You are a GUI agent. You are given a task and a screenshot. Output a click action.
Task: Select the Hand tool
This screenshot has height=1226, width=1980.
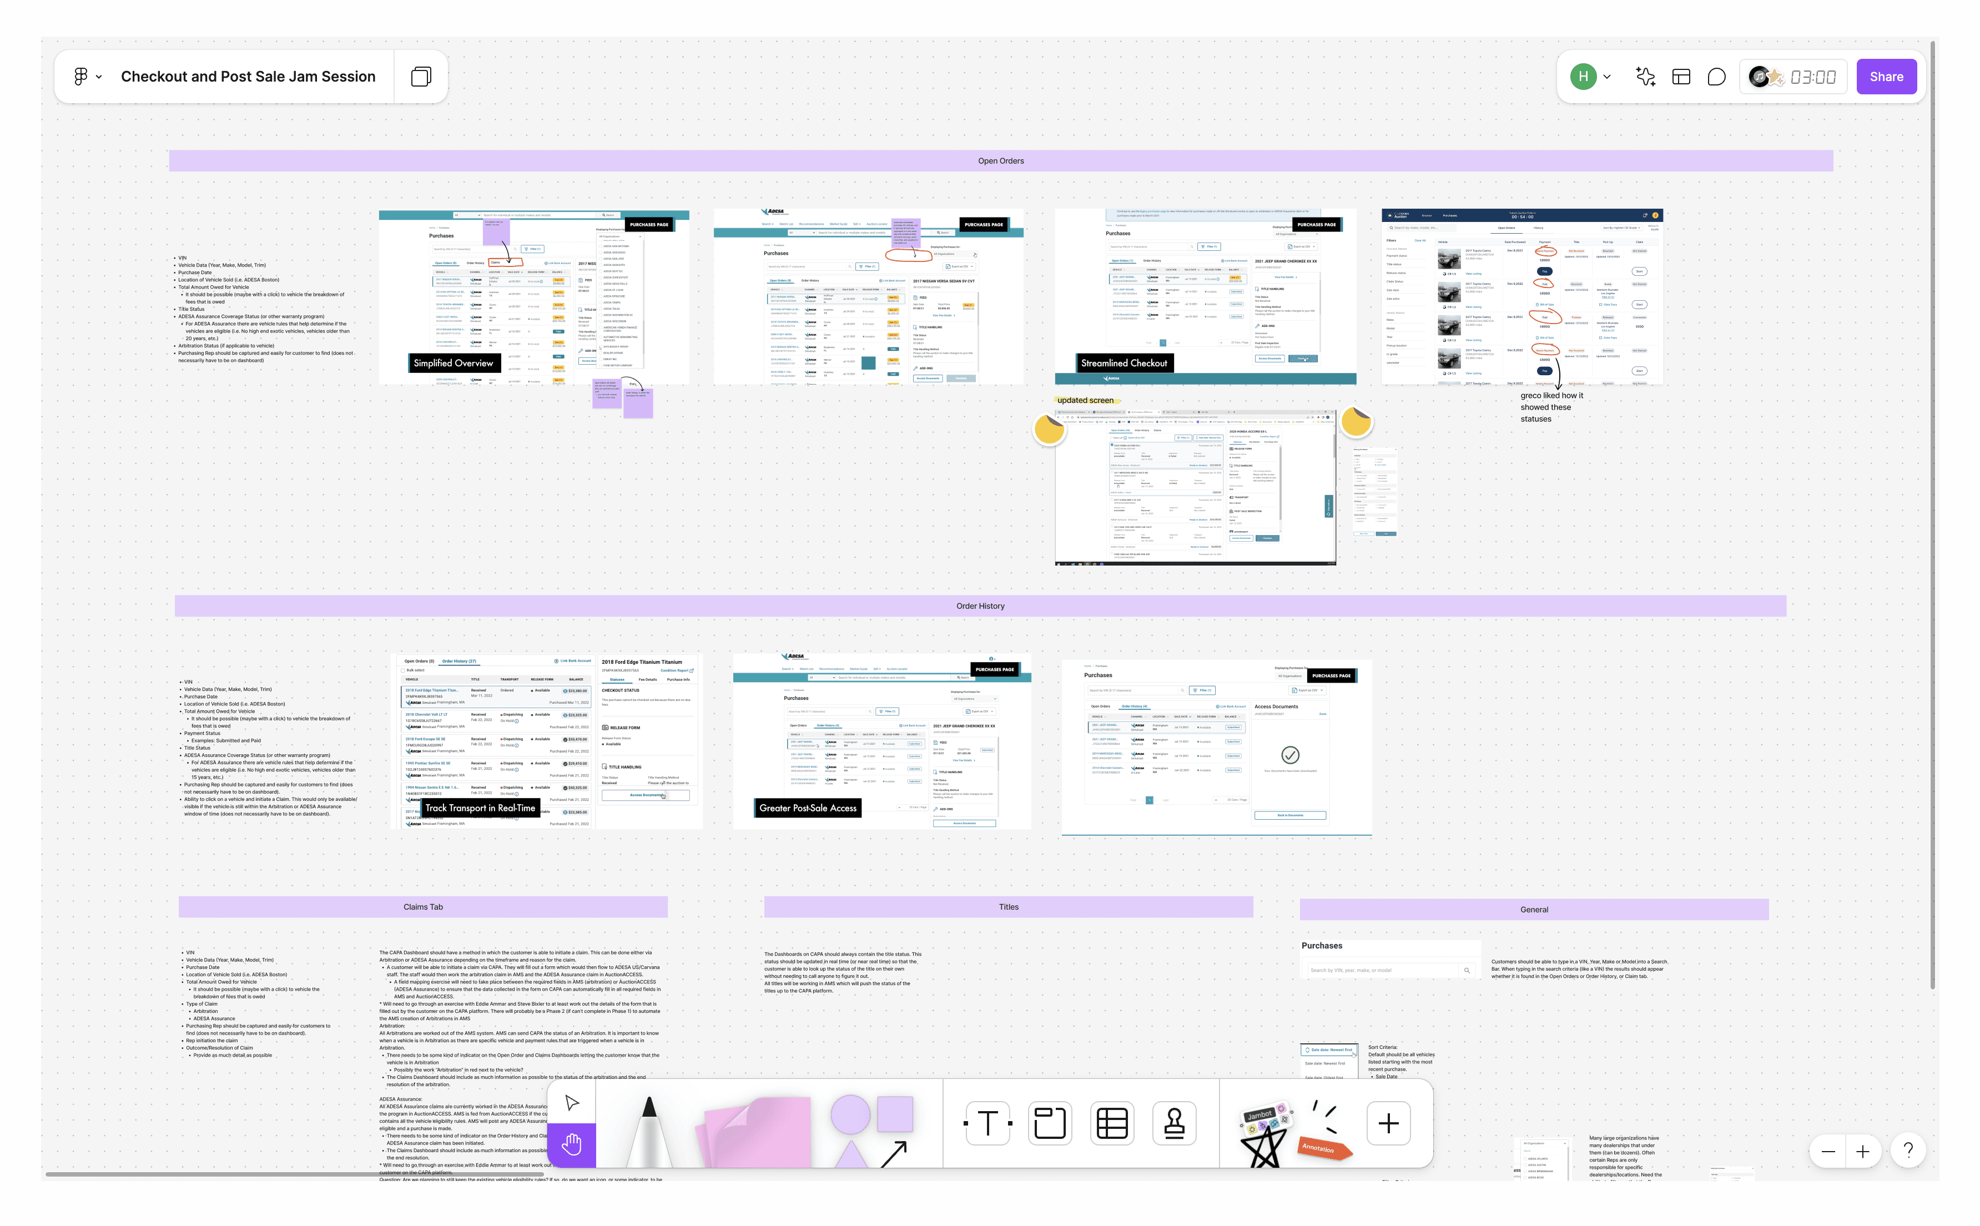572,1145
